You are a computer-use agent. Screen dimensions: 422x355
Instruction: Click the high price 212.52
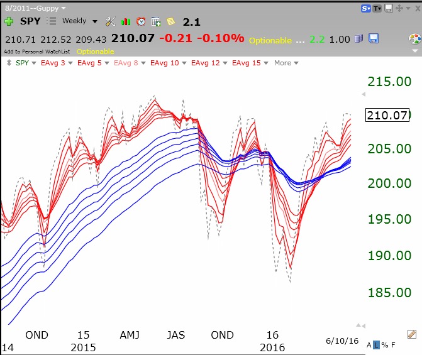56,40
